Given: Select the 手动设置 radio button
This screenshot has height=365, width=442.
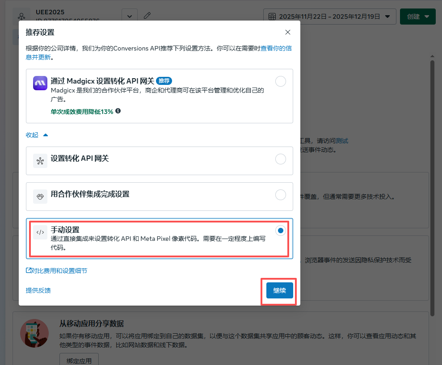Looking at the screenshot, I should coord(280,231).
